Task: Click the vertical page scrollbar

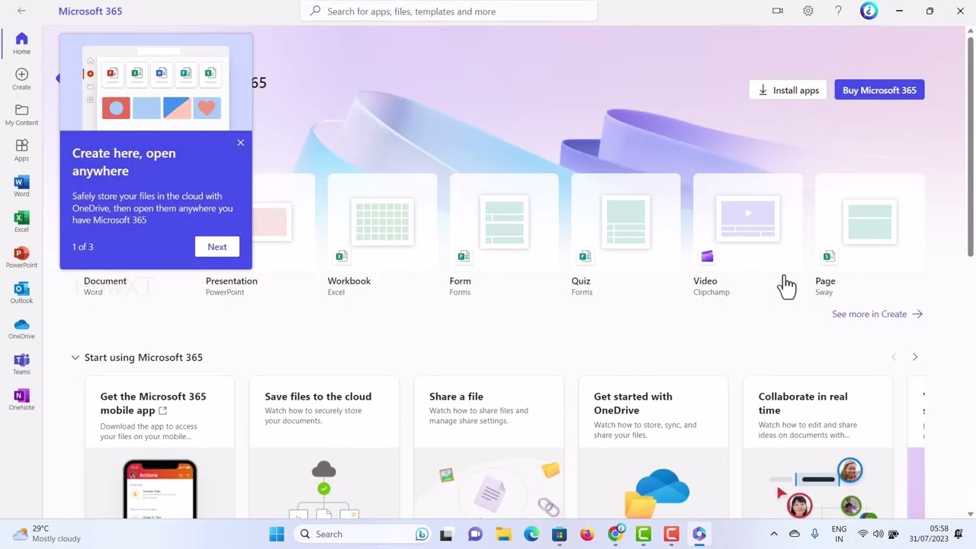Action: pos(971,145)
